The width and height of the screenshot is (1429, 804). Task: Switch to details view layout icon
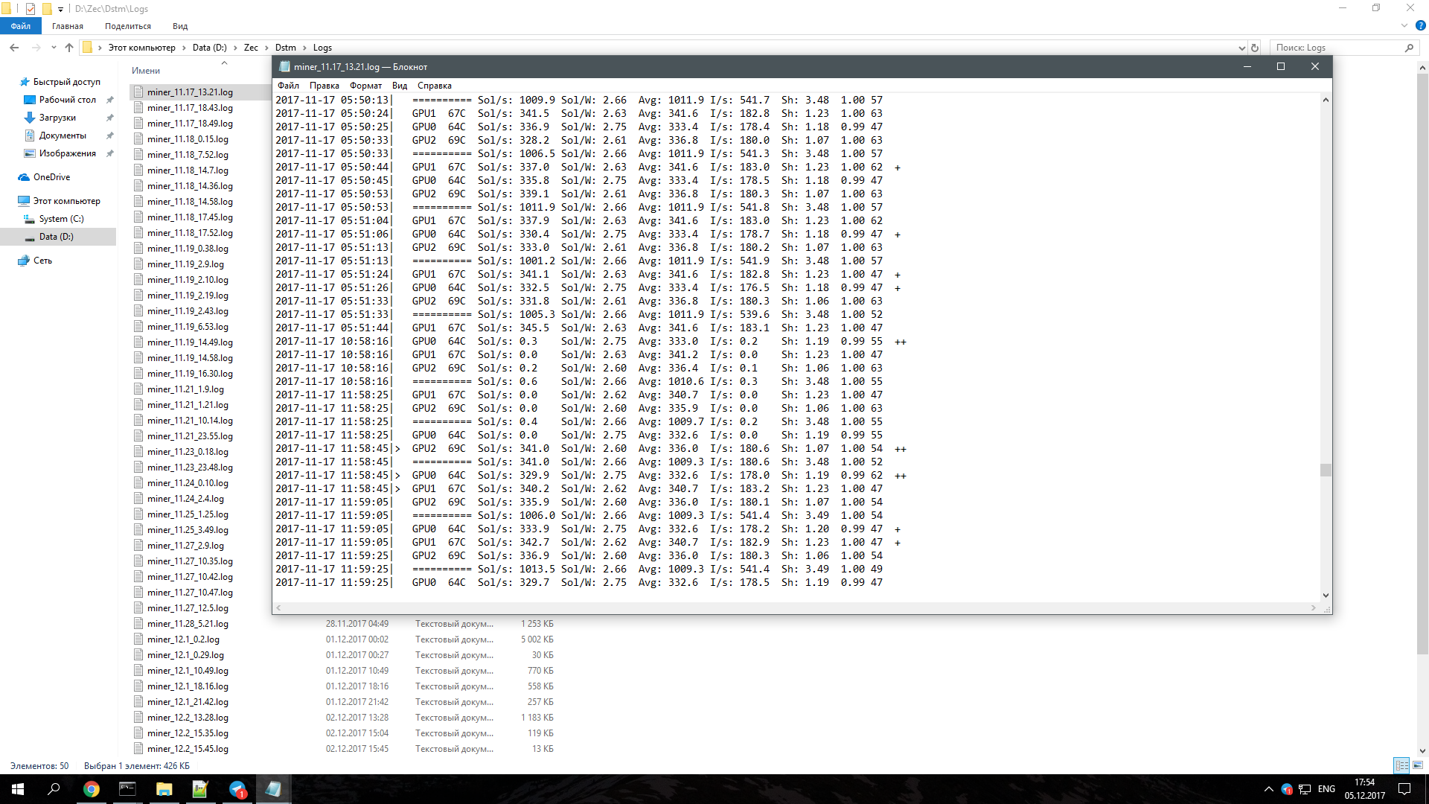(1401, 765)
